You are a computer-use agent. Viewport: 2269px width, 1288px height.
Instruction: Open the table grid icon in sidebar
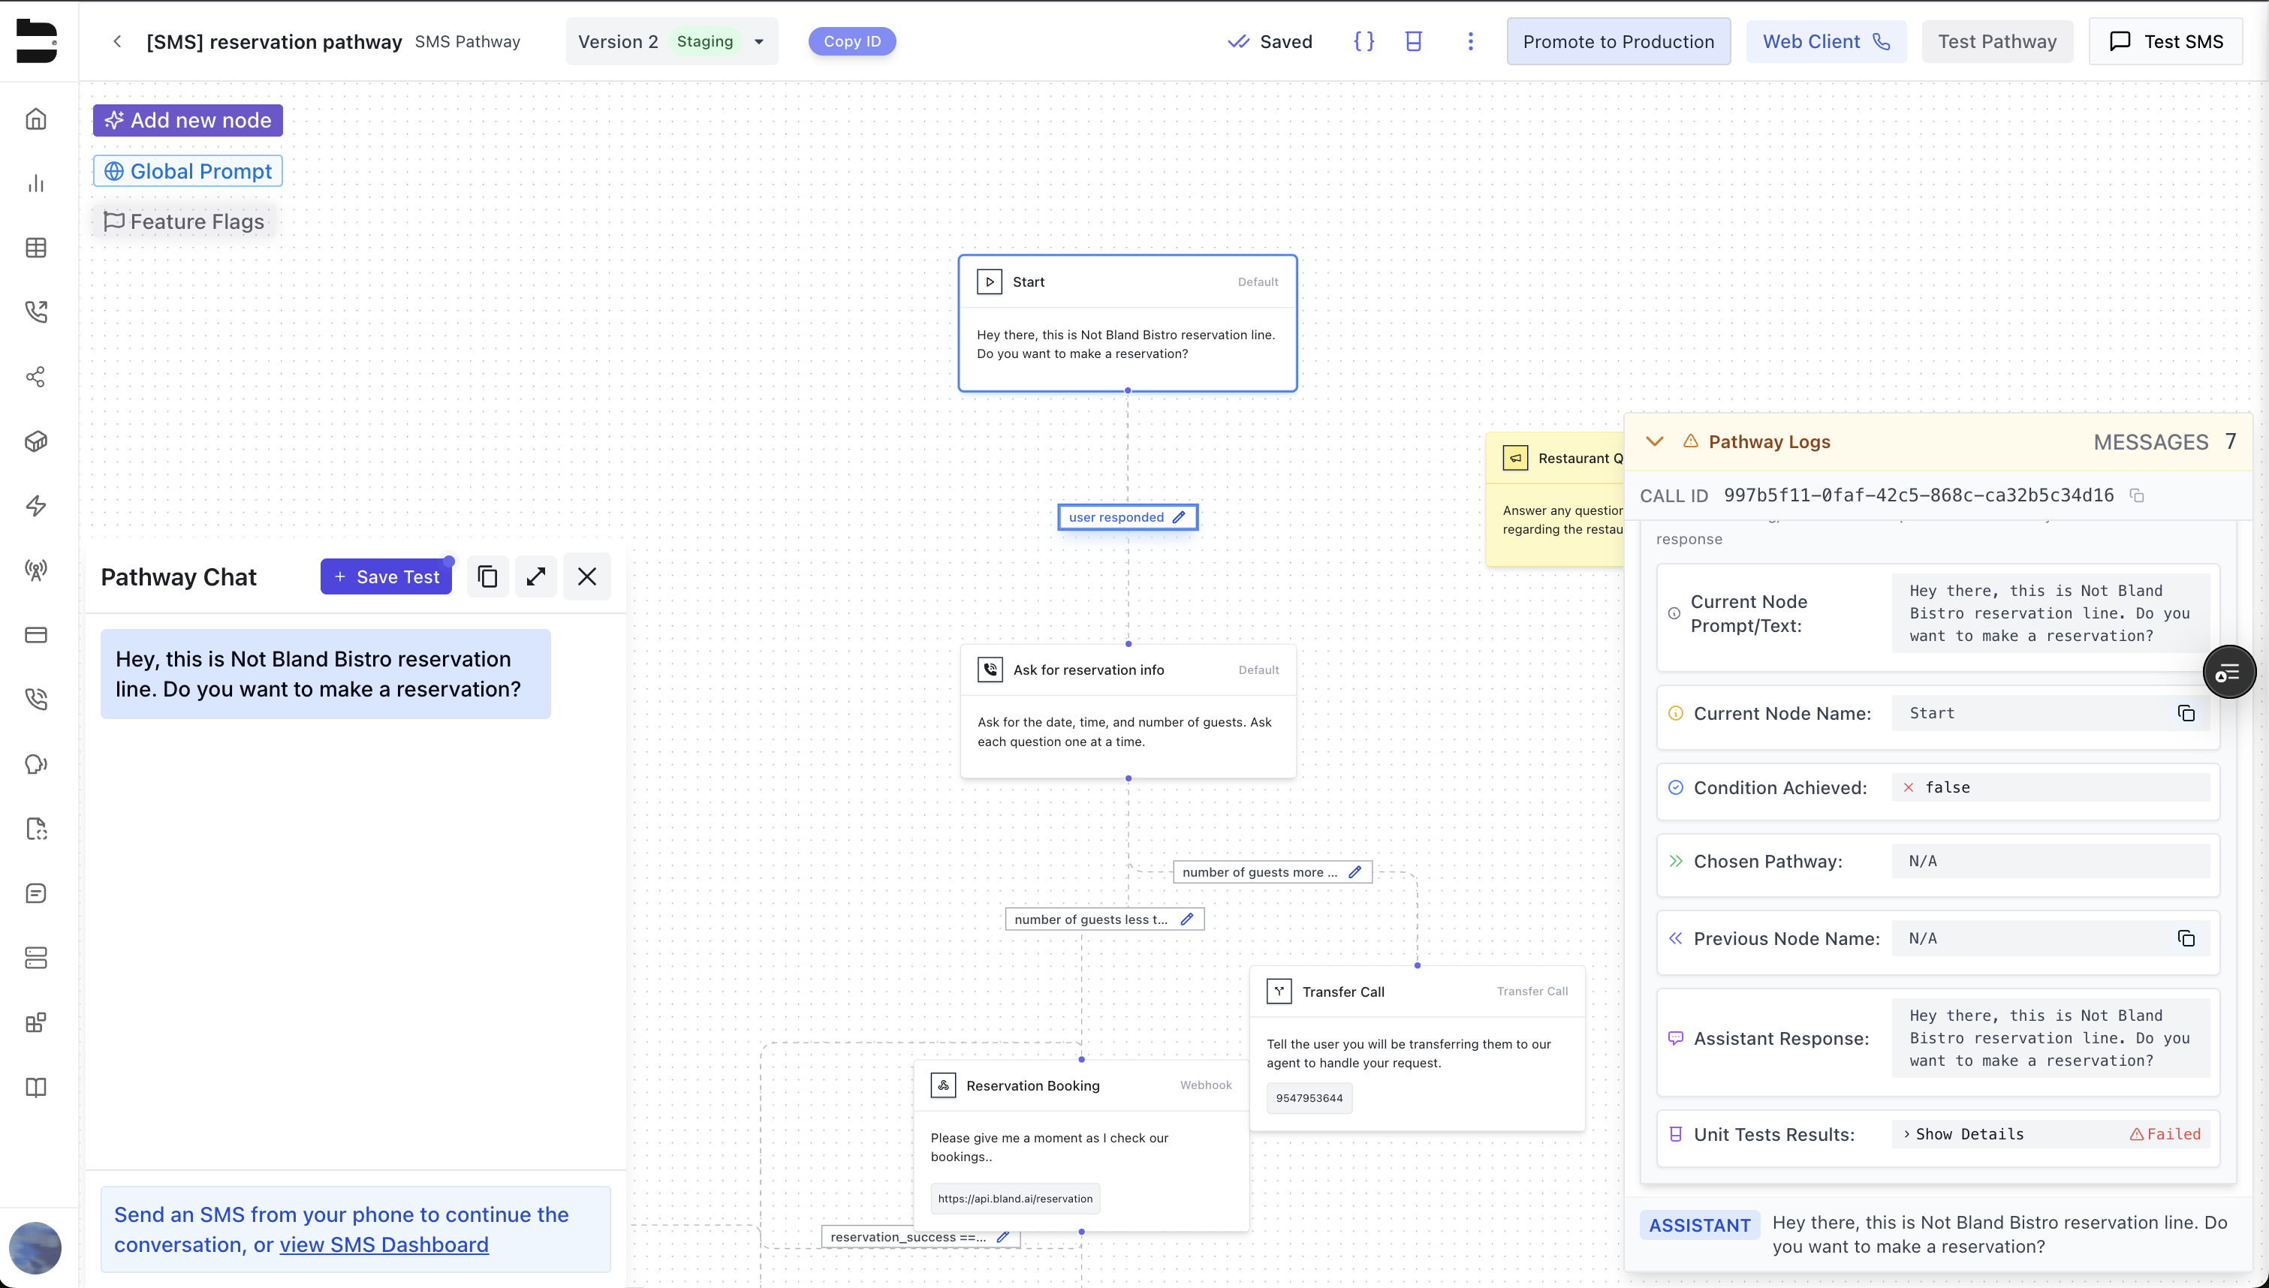(35, 248)
